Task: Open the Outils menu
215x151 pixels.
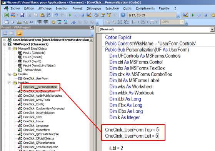Action: point(127,8)
